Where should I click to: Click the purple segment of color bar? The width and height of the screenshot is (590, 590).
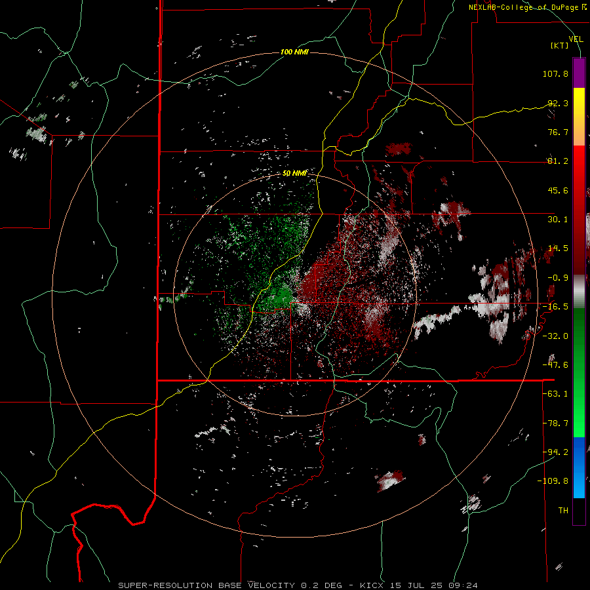tap(579, 73)
